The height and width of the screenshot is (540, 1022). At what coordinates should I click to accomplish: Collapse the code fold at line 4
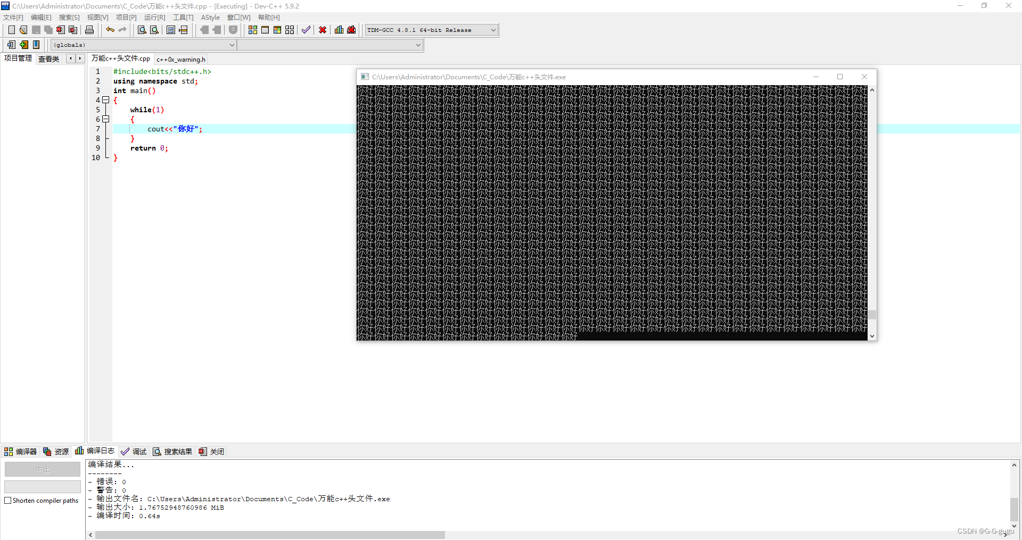pyautogui.click(x=105, y=100)
